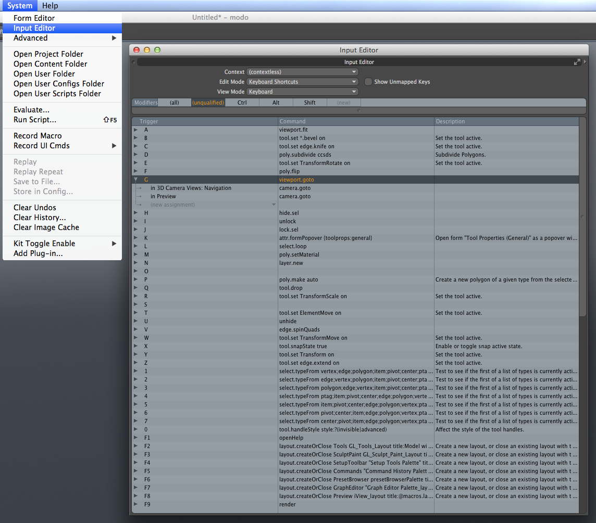This screenshot has height=523, width=596.
Task: Select the Alt modifier tab
Action: (276, 103)
